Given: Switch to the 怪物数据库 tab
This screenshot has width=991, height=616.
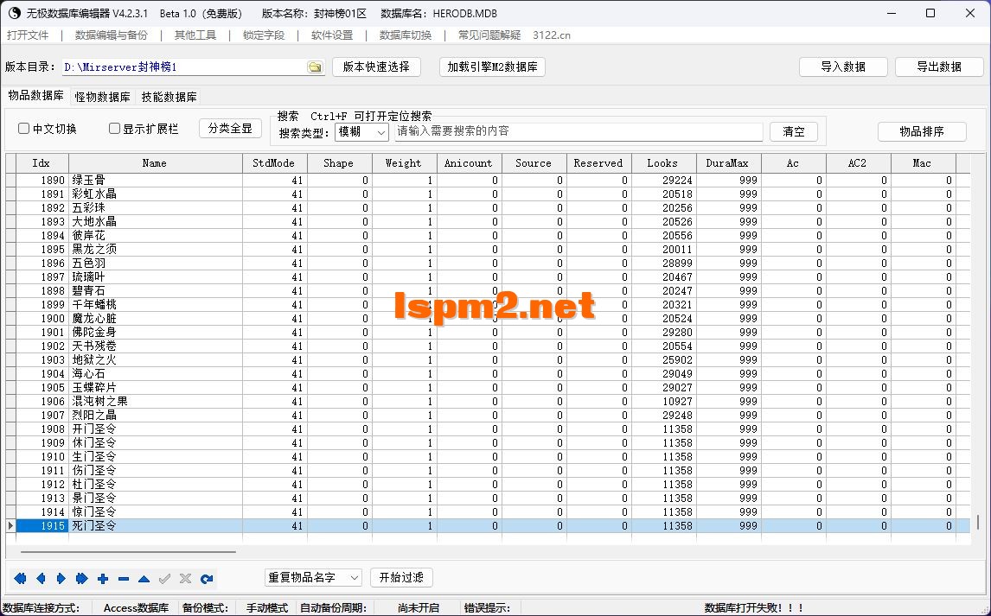Looking at the screenshot, I should 101,97.
